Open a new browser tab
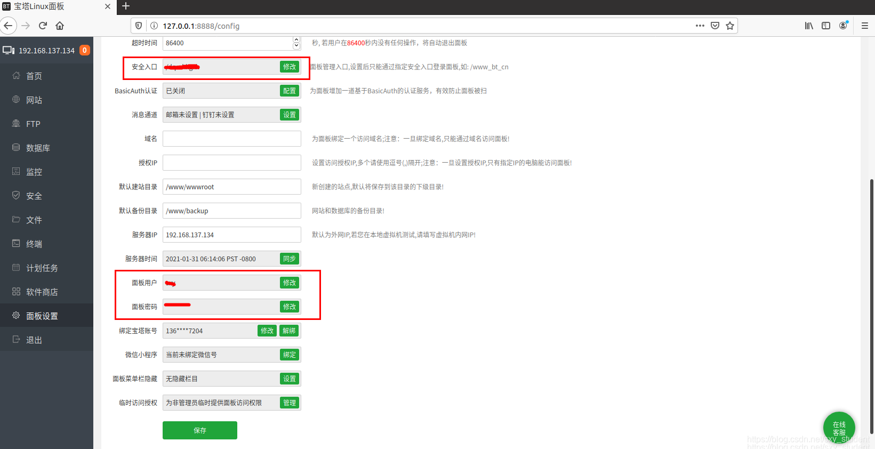Image resolution: width=875 pixels, height=449 pixels. coord(126,6)
